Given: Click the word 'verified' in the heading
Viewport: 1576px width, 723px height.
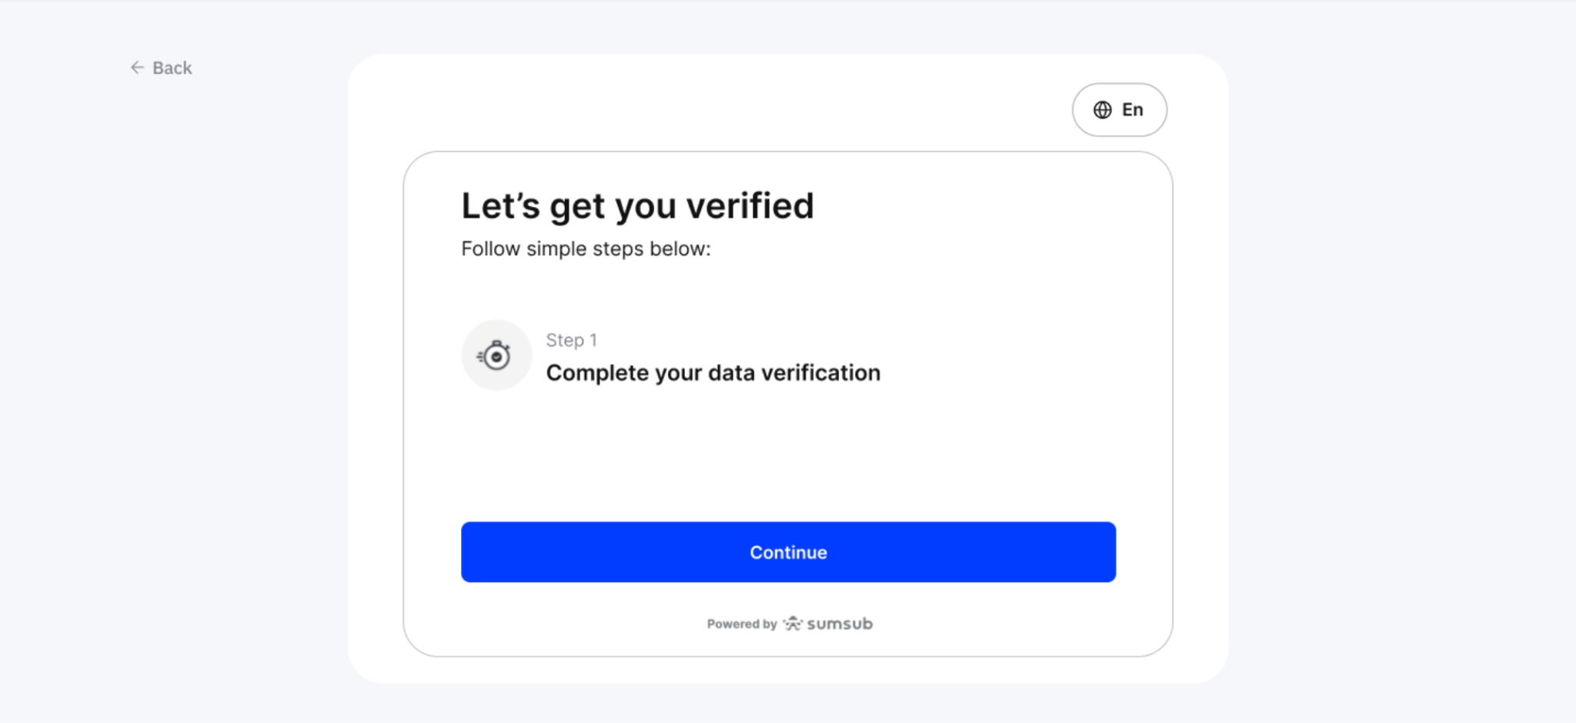Looking at the screenshot, I should pyautogui.click(x=750, y=206).
